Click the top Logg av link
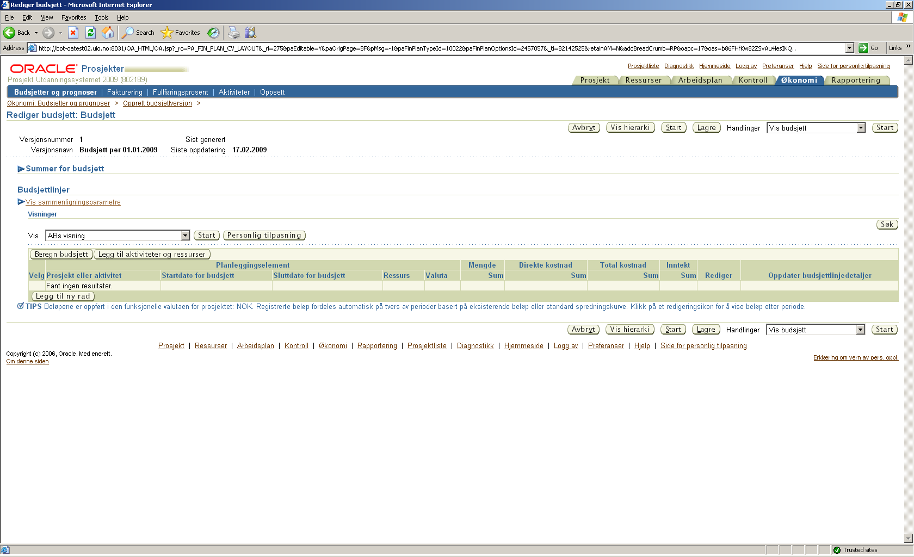Viewport: 914px width, 557px height. [x=746, y=66]
